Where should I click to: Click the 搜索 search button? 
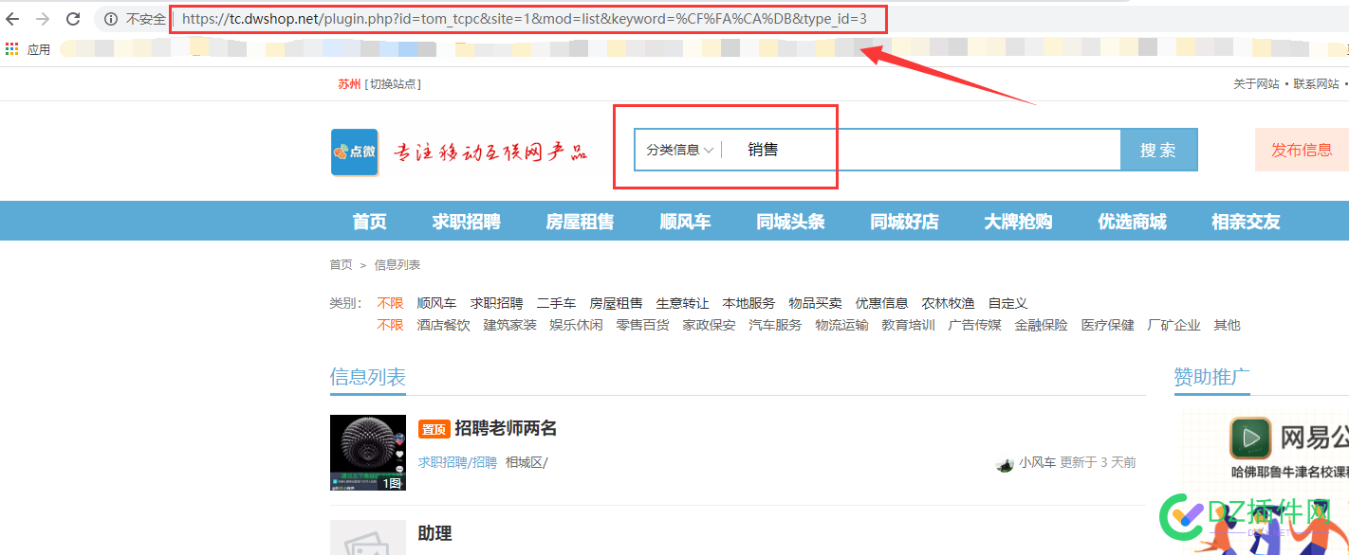click(x=1158, y=150)
